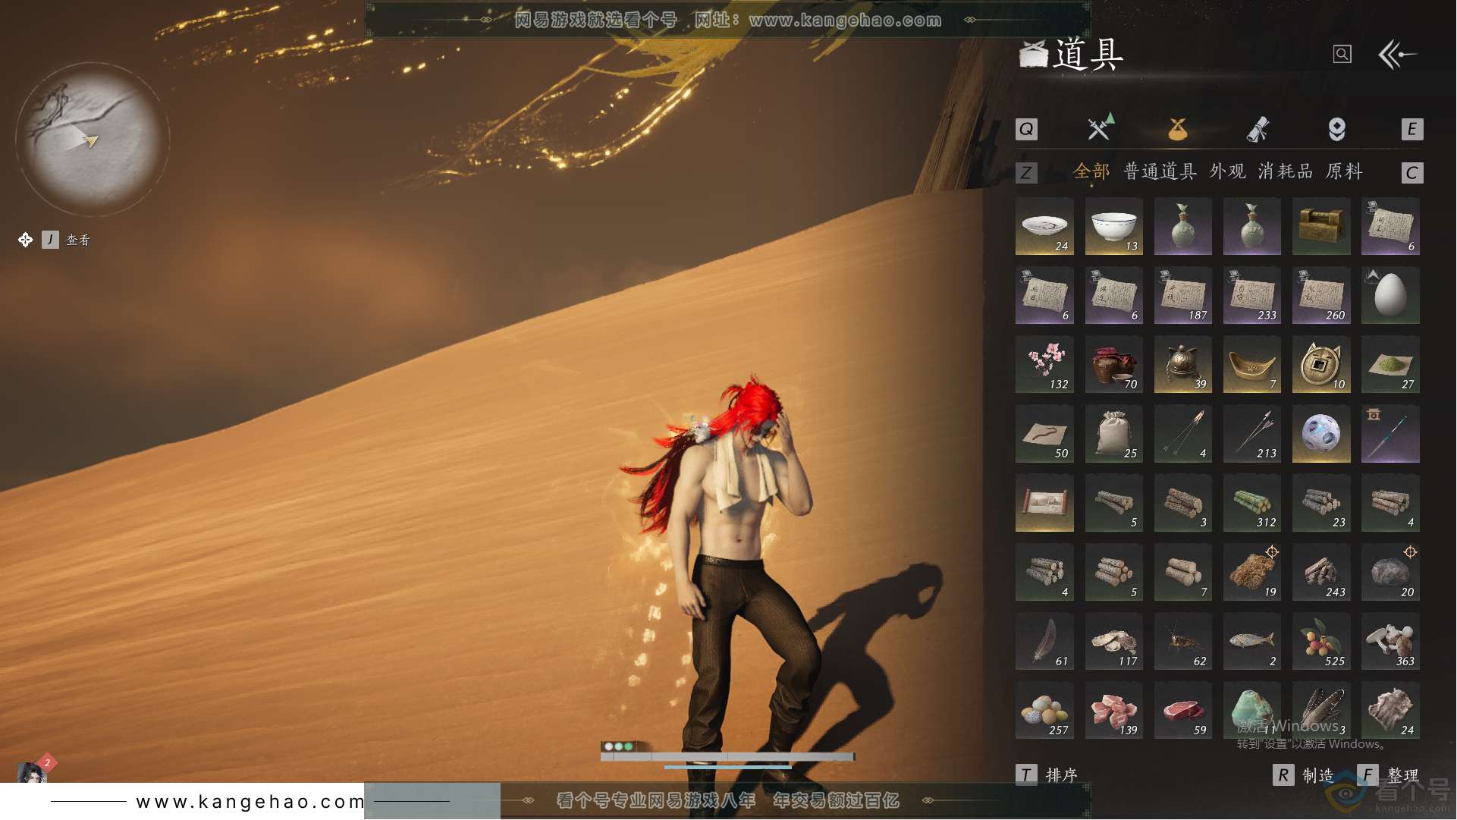Select the white egg item
Viewport: 1457px width, 820px height.
(1390, 295)
